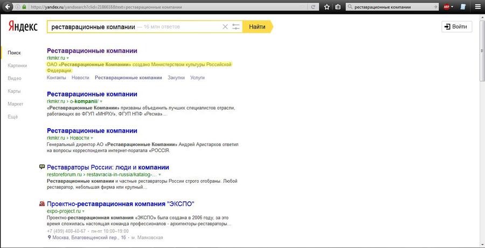Click the restoreforum result favicon
Viewport: 485px width, 248px height.
point(42,167)
